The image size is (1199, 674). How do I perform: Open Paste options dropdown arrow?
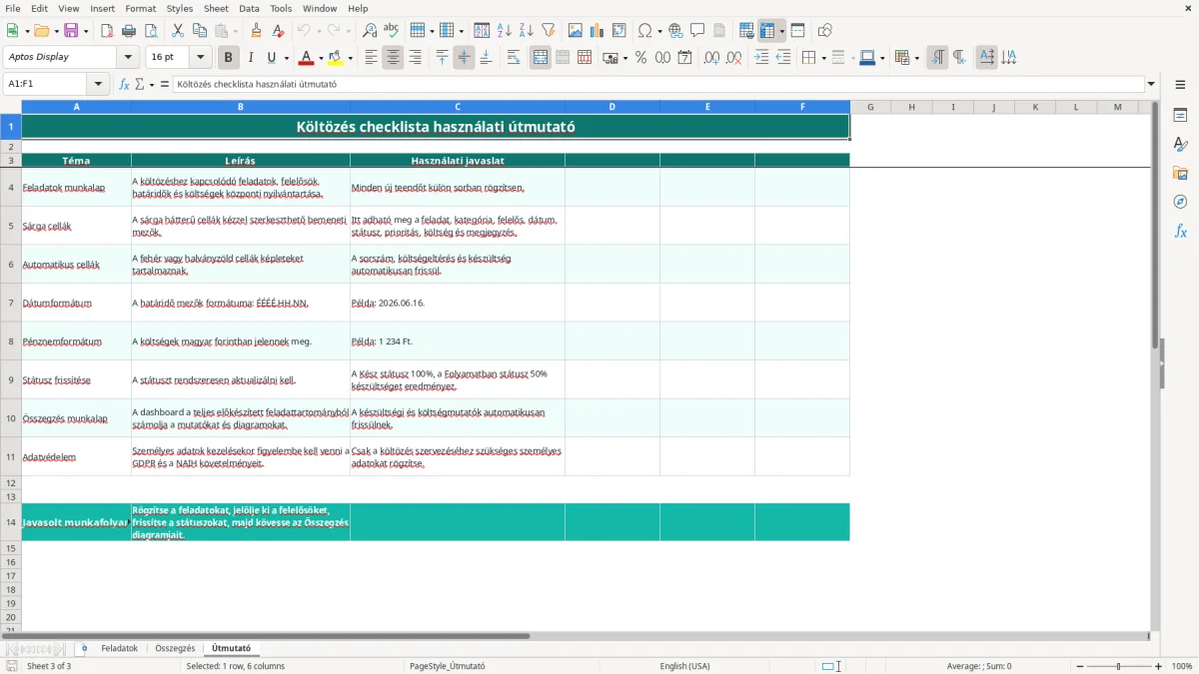pos(236,31)
